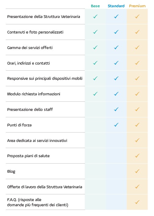Click Premium checkmark for Gamma dei servizi offerti

coord(137,48)
